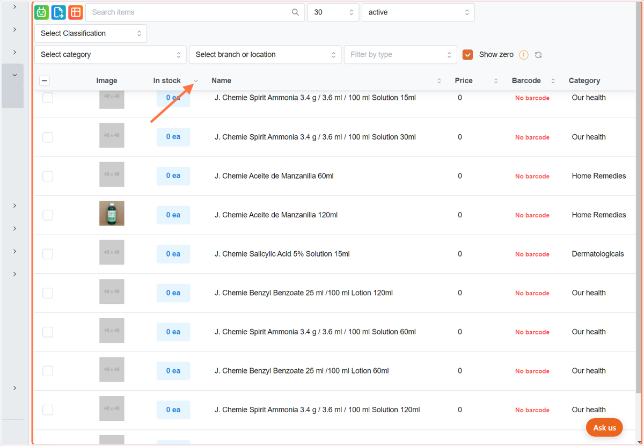Viewport: 644px width, 446px height.
Task: Sort by the Name column arrows
Action: 439,81
